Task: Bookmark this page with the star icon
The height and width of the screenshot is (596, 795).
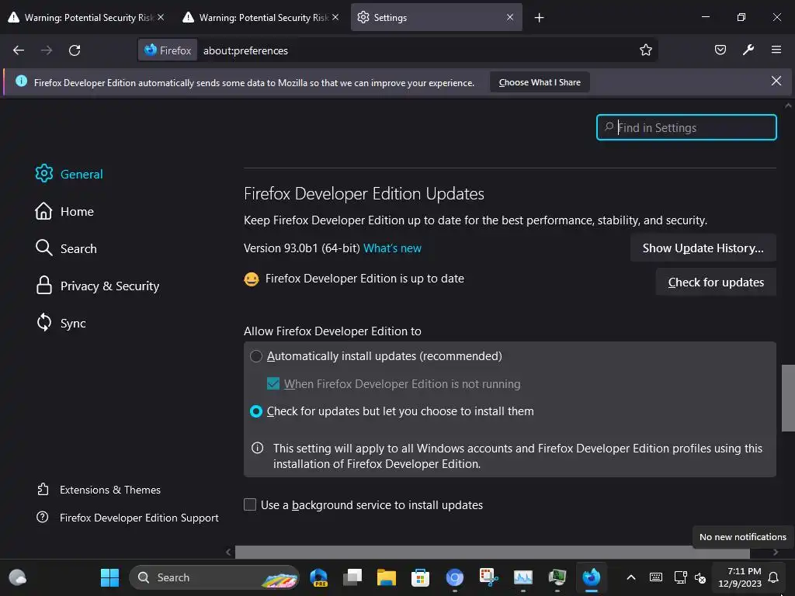Action: (645, 50)
